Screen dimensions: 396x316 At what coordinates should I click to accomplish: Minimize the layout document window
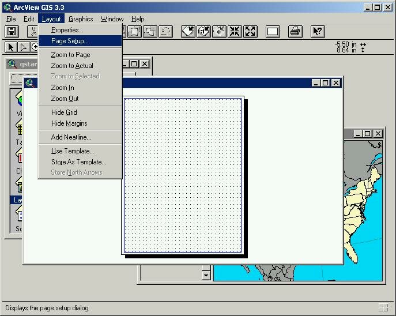[315, 83]
